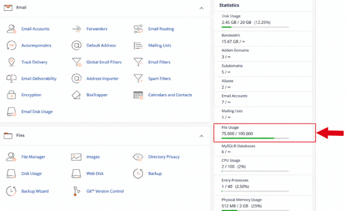Click the Track Delivery pin icon
The height and width of the screenshot is (211, 346).
coord(11,62)
